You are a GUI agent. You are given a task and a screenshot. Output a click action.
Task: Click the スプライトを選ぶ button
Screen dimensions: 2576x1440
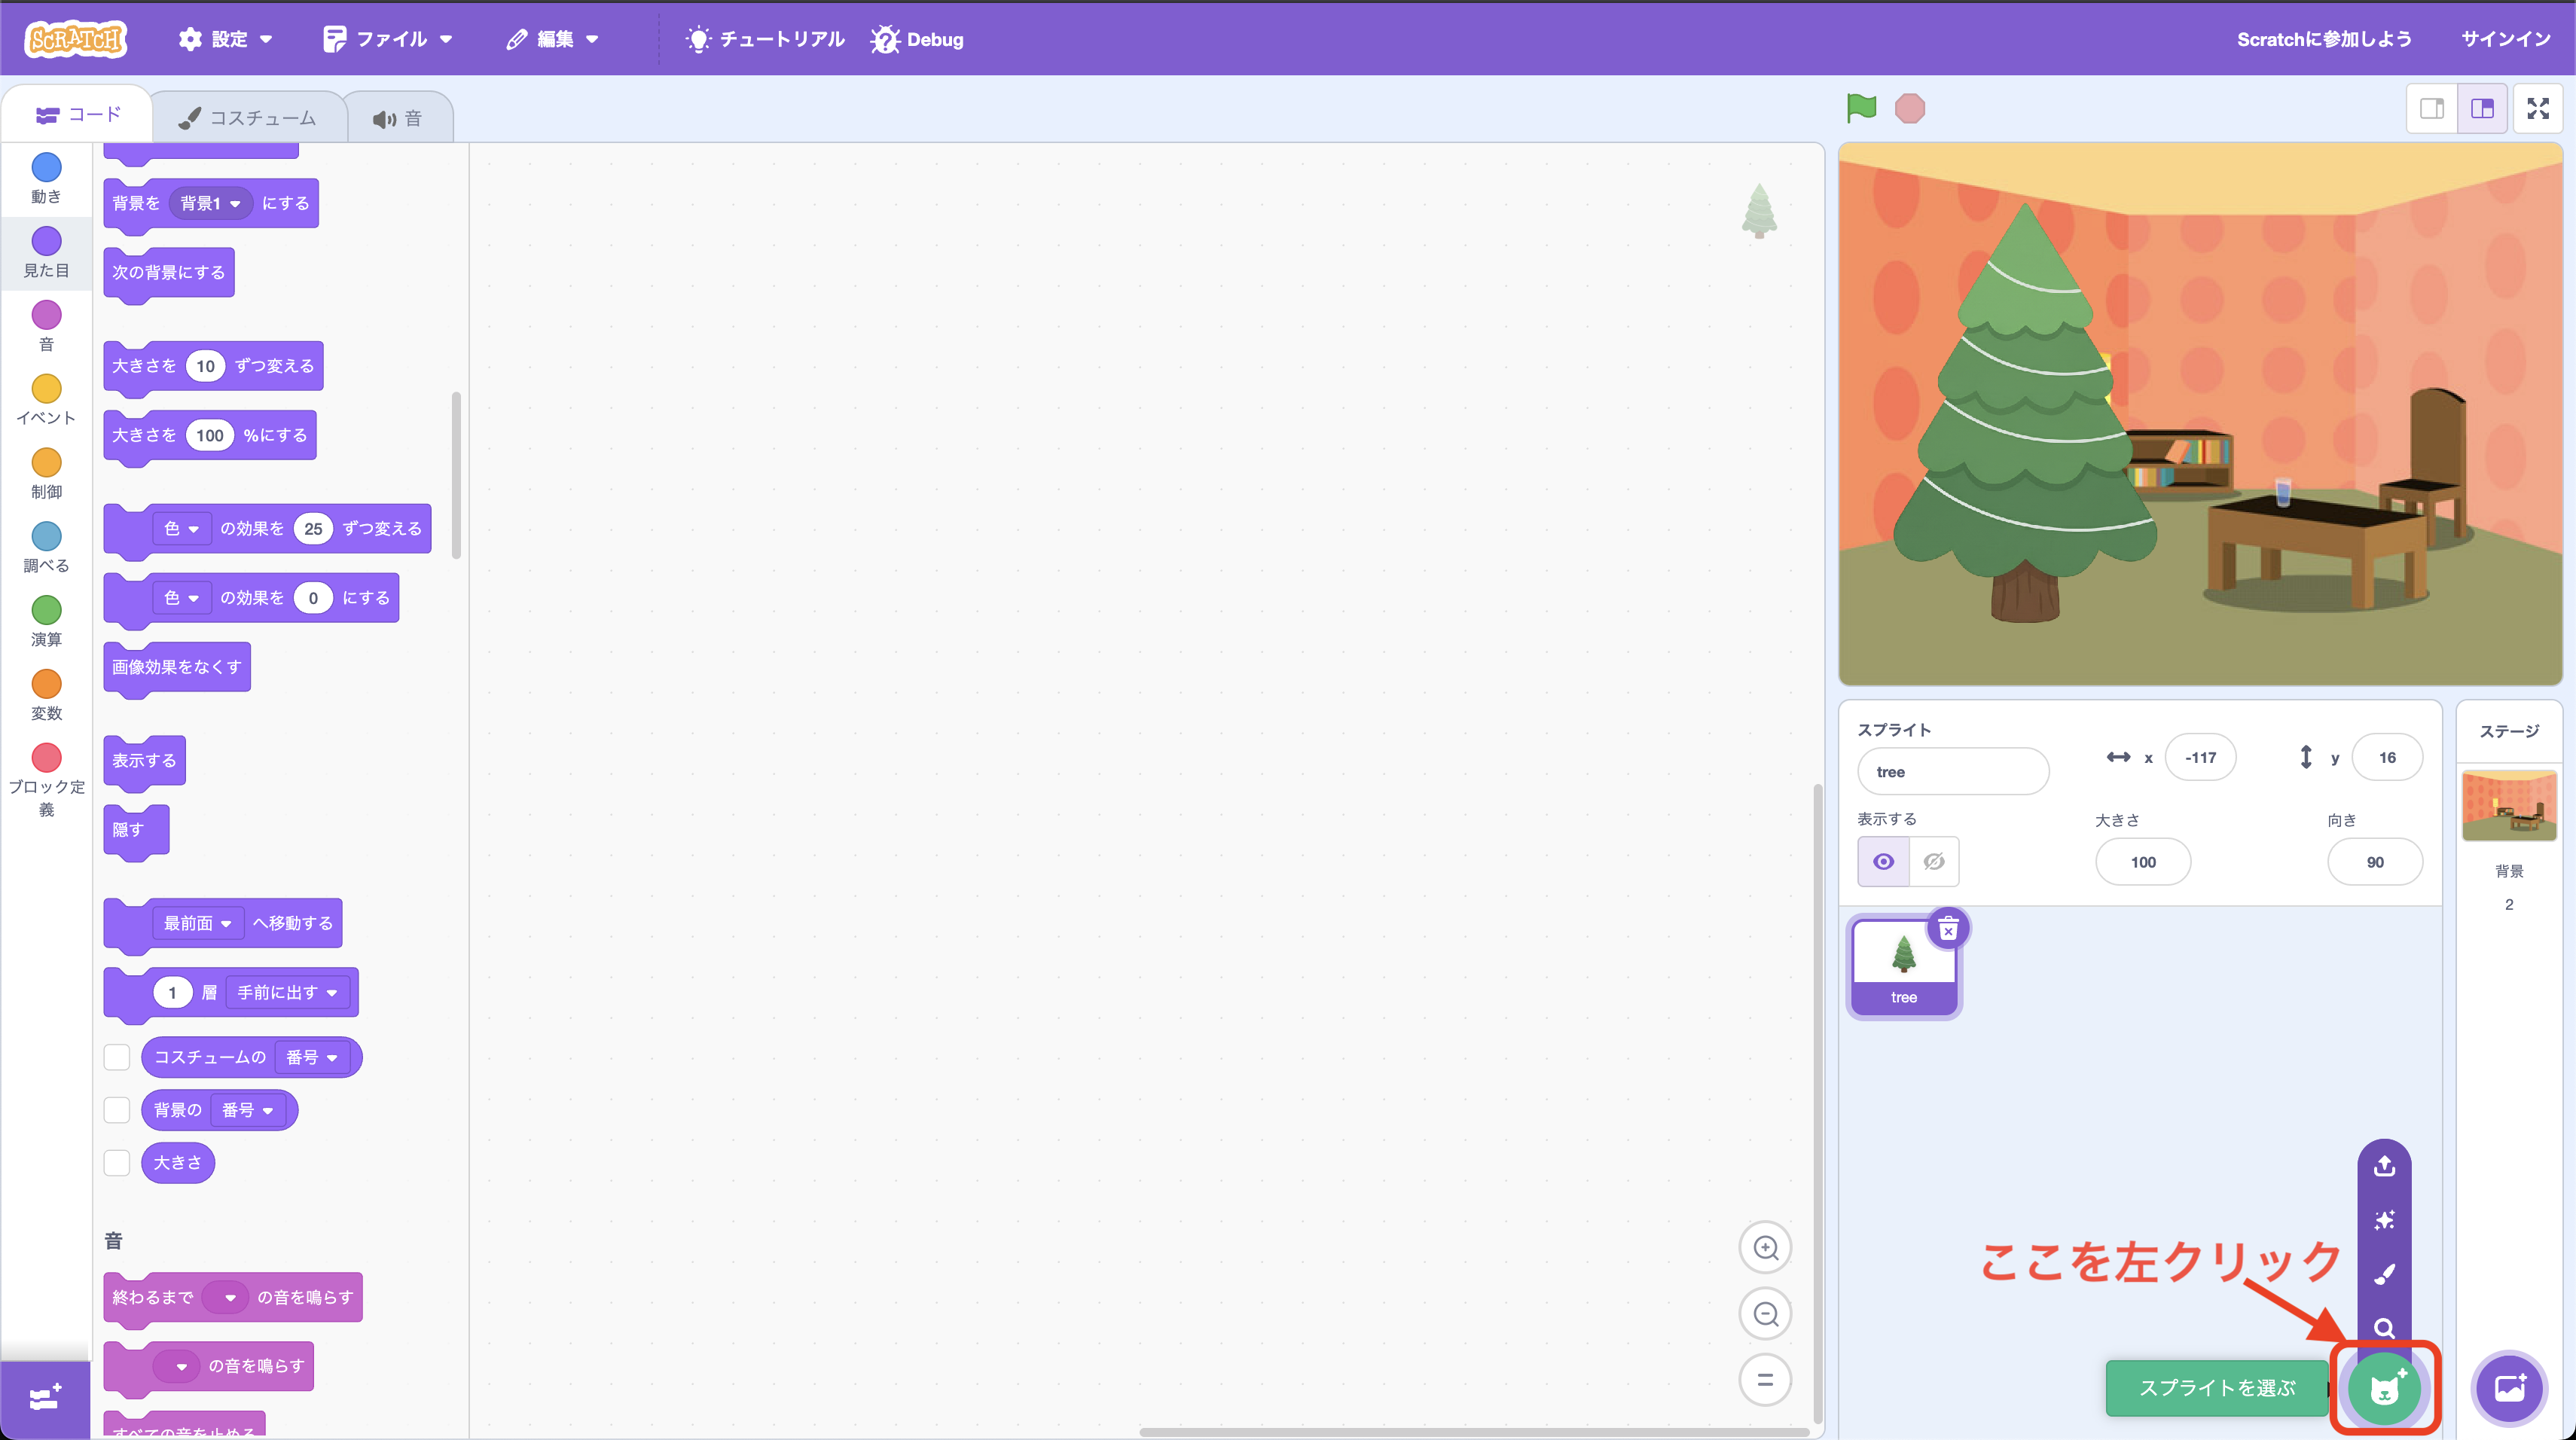(2216, 1388)
